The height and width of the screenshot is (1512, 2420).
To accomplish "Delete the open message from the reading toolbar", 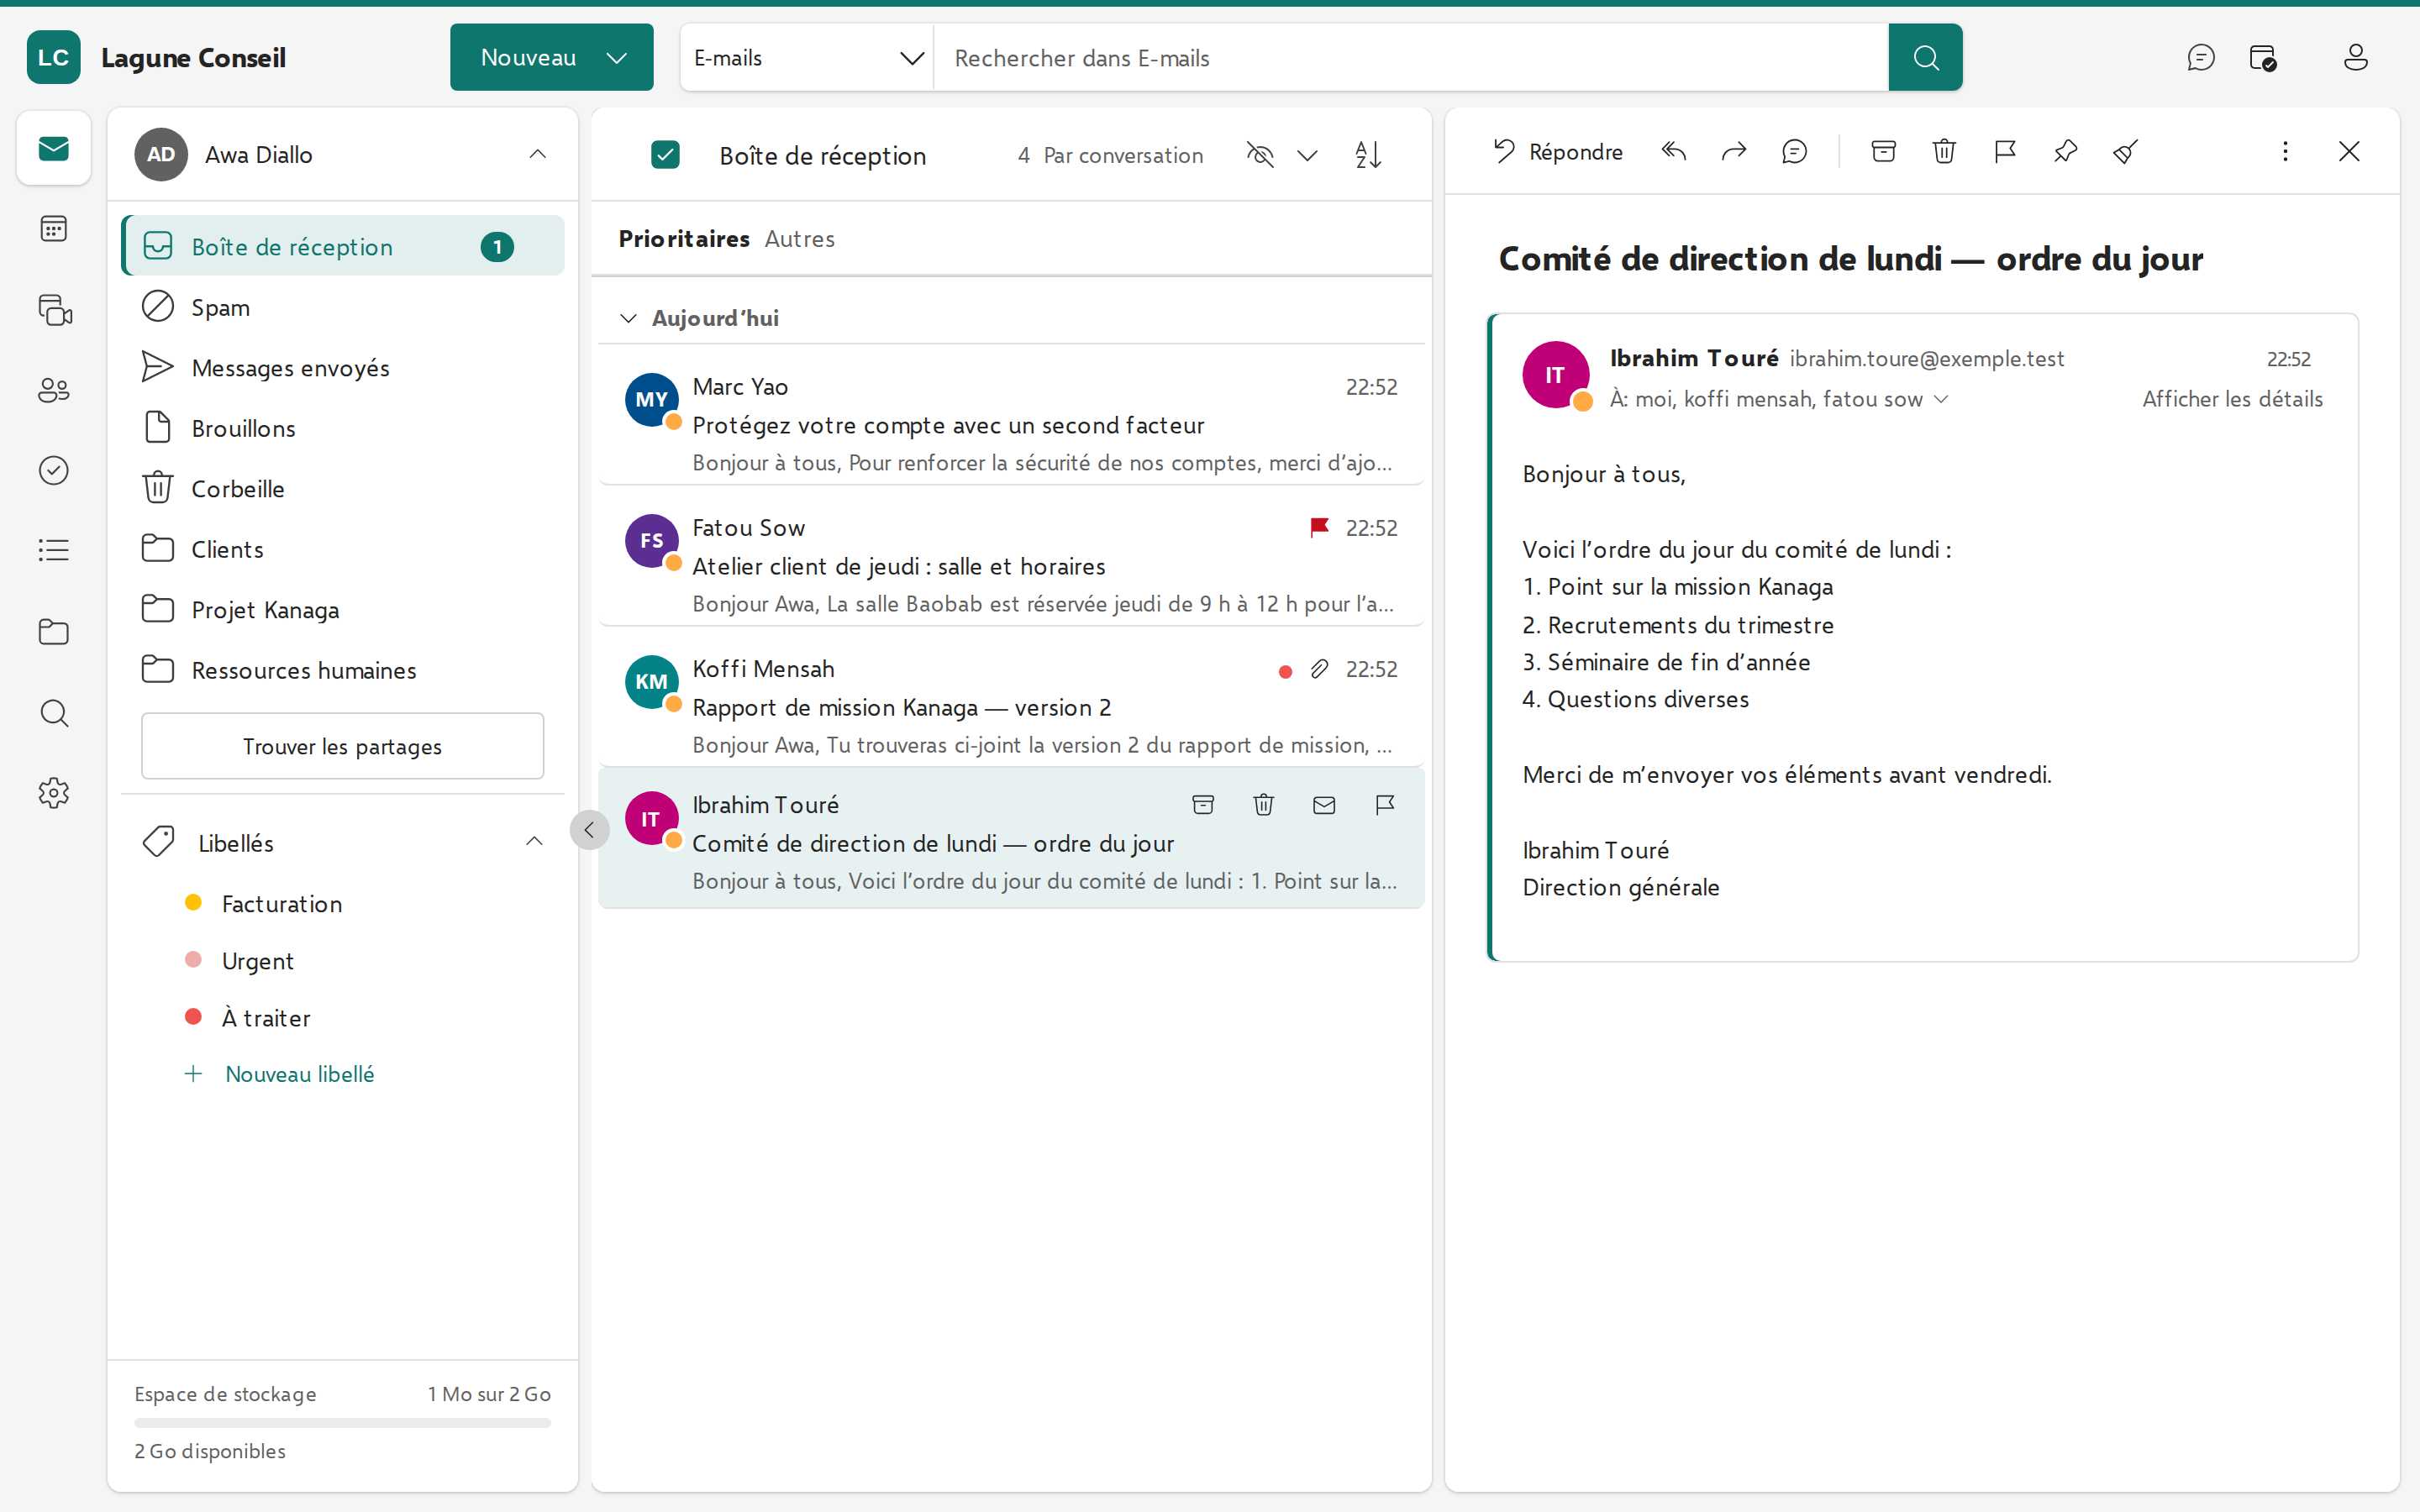I will (1944, 152).
